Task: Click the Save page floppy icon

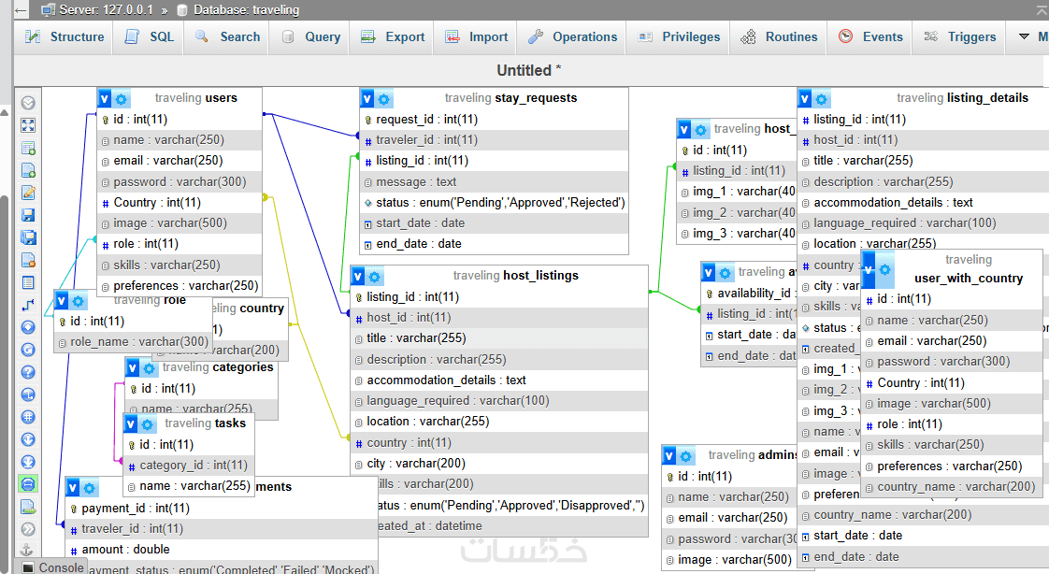Action: 28,215
